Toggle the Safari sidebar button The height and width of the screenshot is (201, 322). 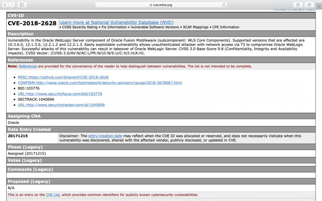[22, 5]
